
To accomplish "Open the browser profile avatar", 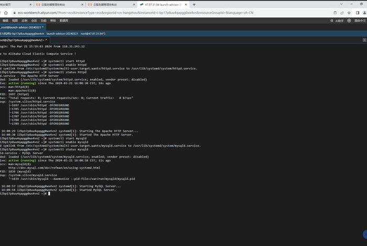I will tap(365, 13).
